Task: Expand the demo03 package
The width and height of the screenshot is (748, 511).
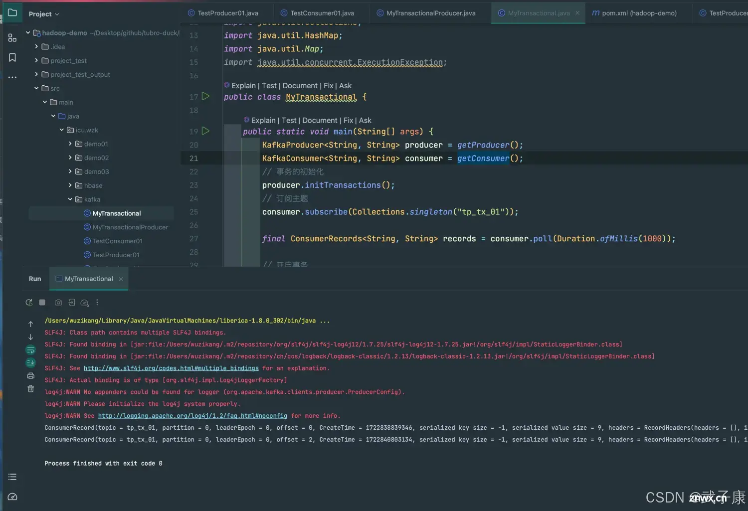Action: 70,171
